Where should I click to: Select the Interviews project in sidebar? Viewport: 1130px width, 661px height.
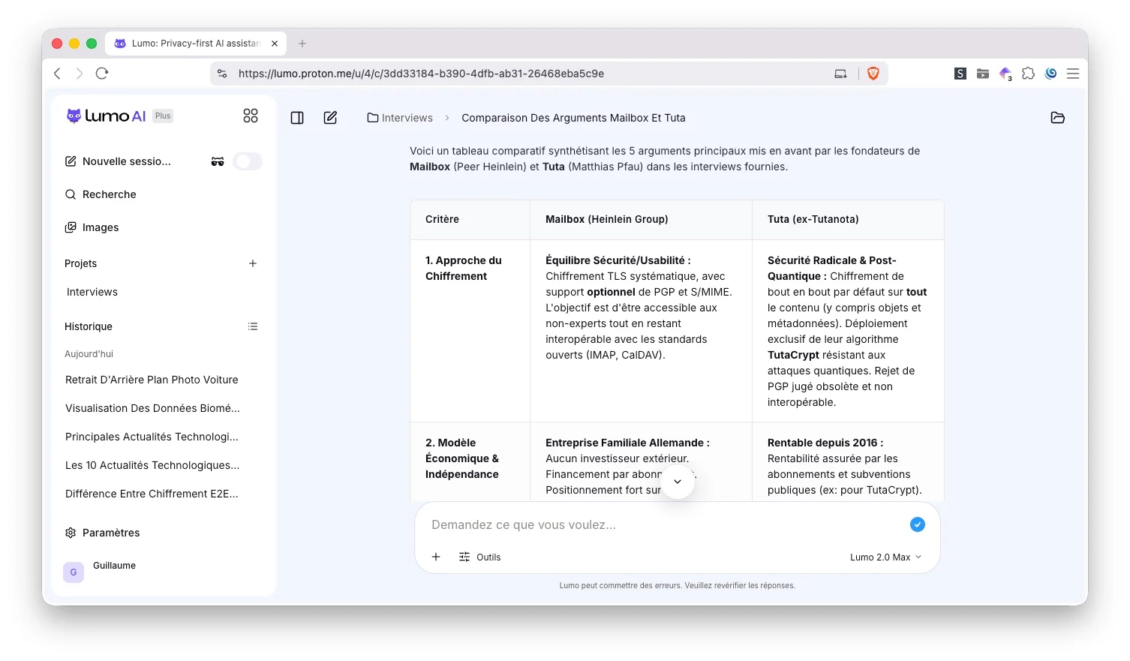click(92, 292)
